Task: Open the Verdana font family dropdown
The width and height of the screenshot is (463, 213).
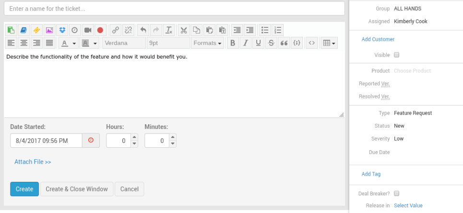Action: point(124,43)
